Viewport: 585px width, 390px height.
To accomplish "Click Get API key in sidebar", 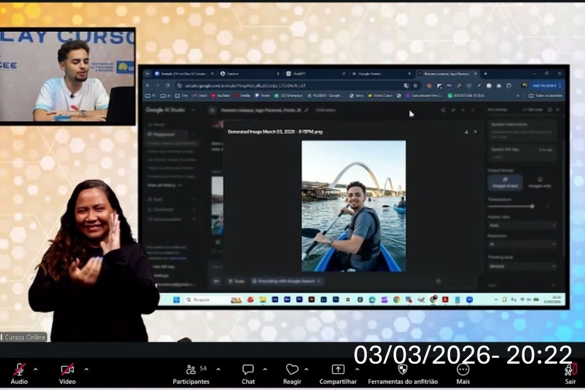I will tap(164, 267).
